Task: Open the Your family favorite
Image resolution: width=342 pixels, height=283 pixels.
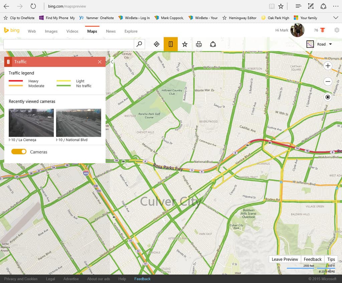Action: click(x=306, y=18)
